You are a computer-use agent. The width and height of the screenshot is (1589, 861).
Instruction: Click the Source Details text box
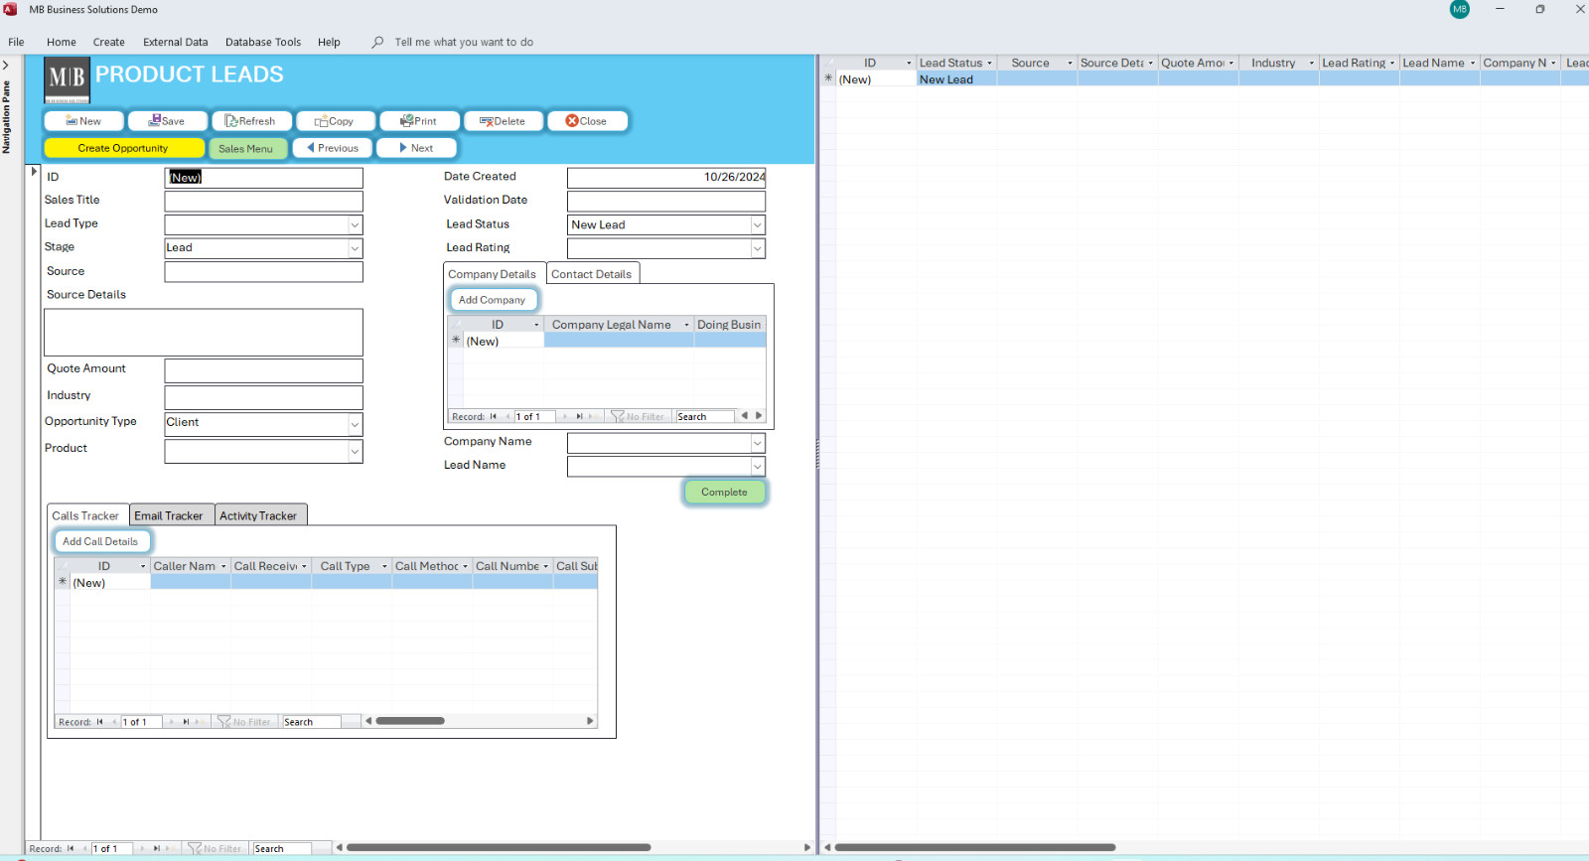[x=204, y=333]
